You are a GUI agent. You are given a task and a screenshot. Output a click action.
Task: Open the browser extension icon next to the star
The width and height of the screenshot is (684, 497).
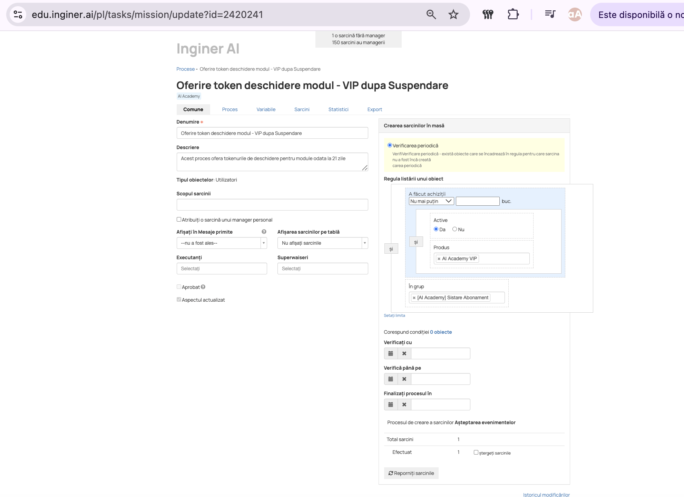point(488,14)
